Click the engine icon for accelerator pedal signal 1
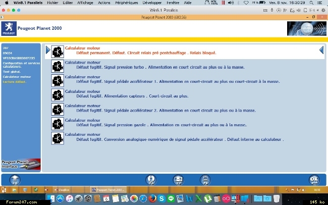This screenshot has height=205, width=328. tap(58, 81)
